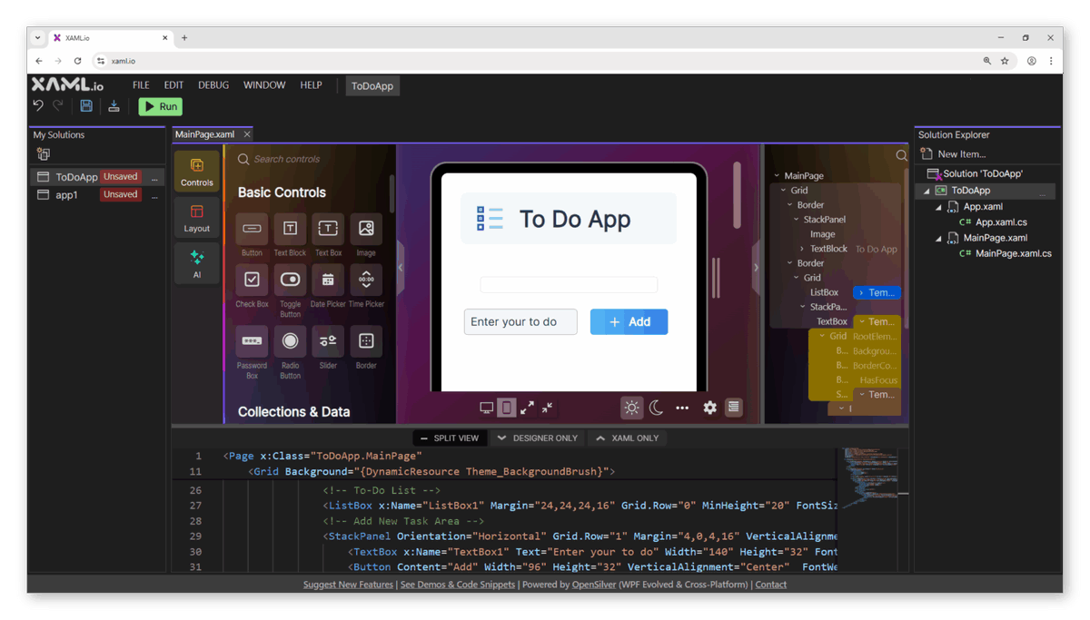
Task: Switch designer to dark theme moon icon
Action: pos(656,408)
